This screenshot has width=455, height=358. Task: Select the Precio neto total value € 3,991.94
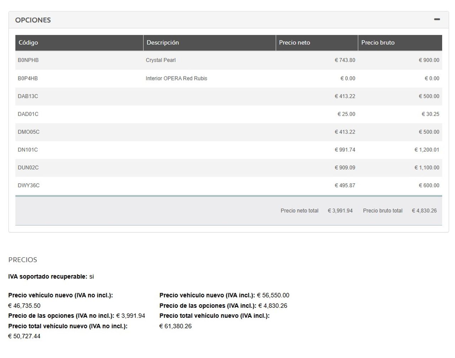340,211
